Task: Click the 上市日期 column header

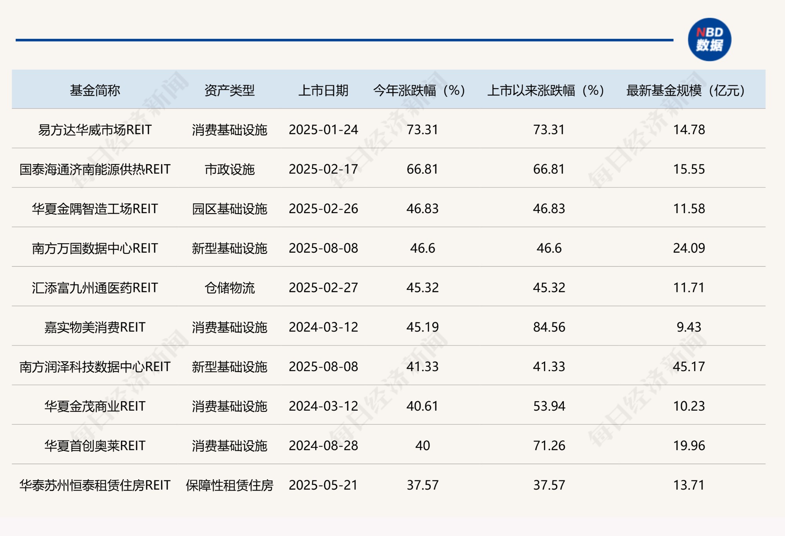Action: 323,91
